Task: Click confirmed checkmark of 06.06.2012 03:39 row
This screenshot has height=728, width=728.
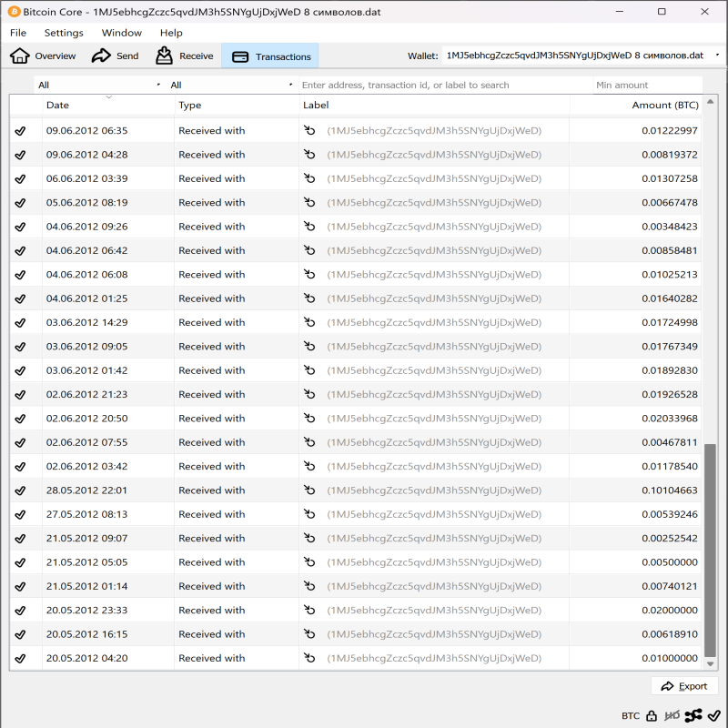Action: (x=20, y=178)
